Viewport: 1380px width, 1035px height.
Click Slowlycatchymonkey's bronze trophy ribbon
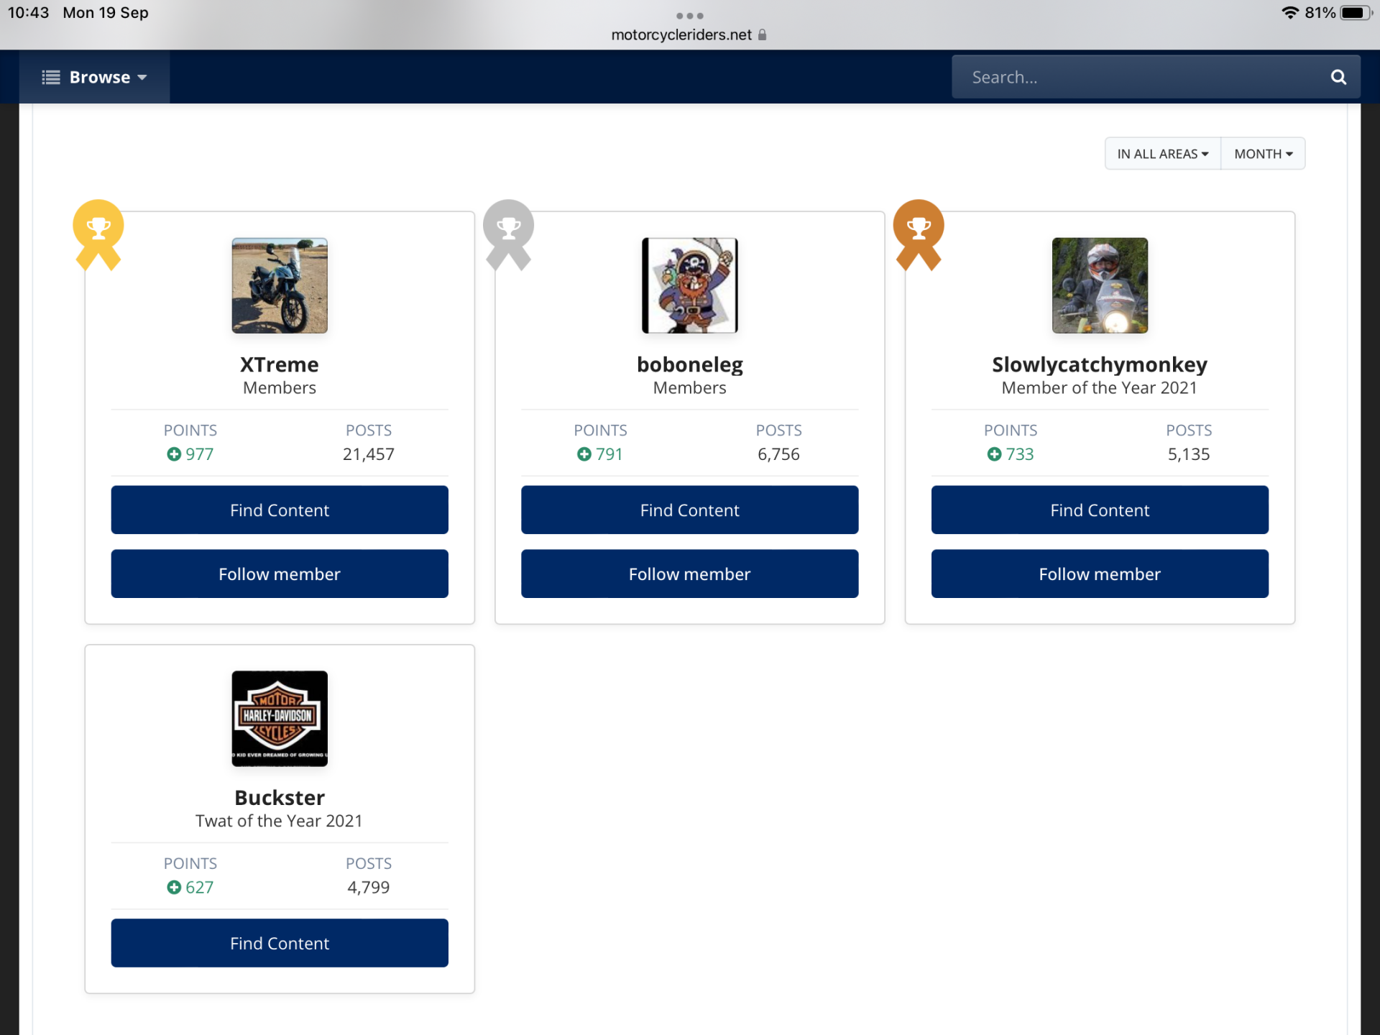[918, 231]
